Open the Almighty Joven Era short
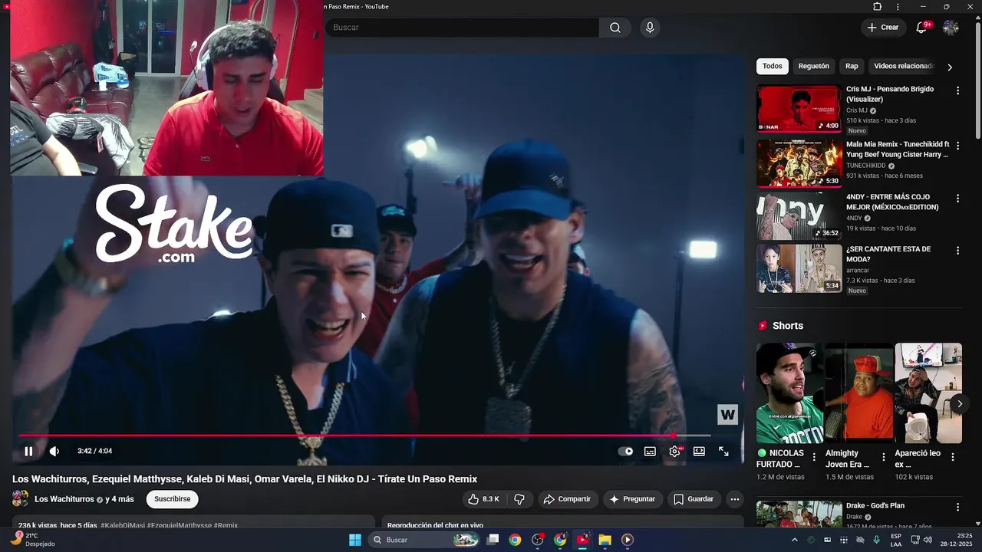 (859, 393)
